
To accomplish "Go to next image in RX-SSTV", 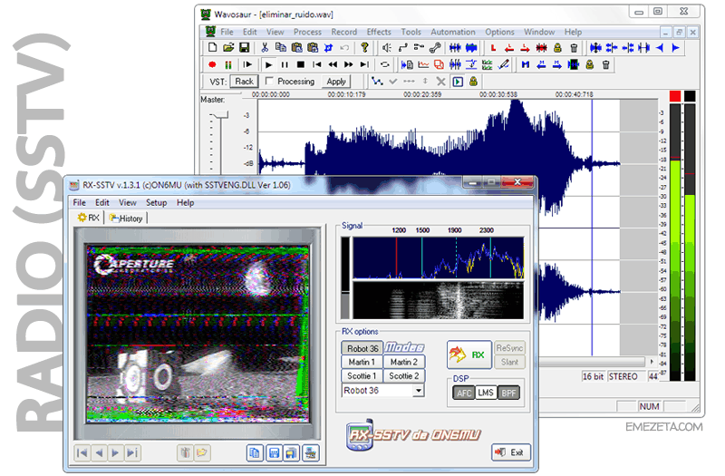I will tap(115, 452).
